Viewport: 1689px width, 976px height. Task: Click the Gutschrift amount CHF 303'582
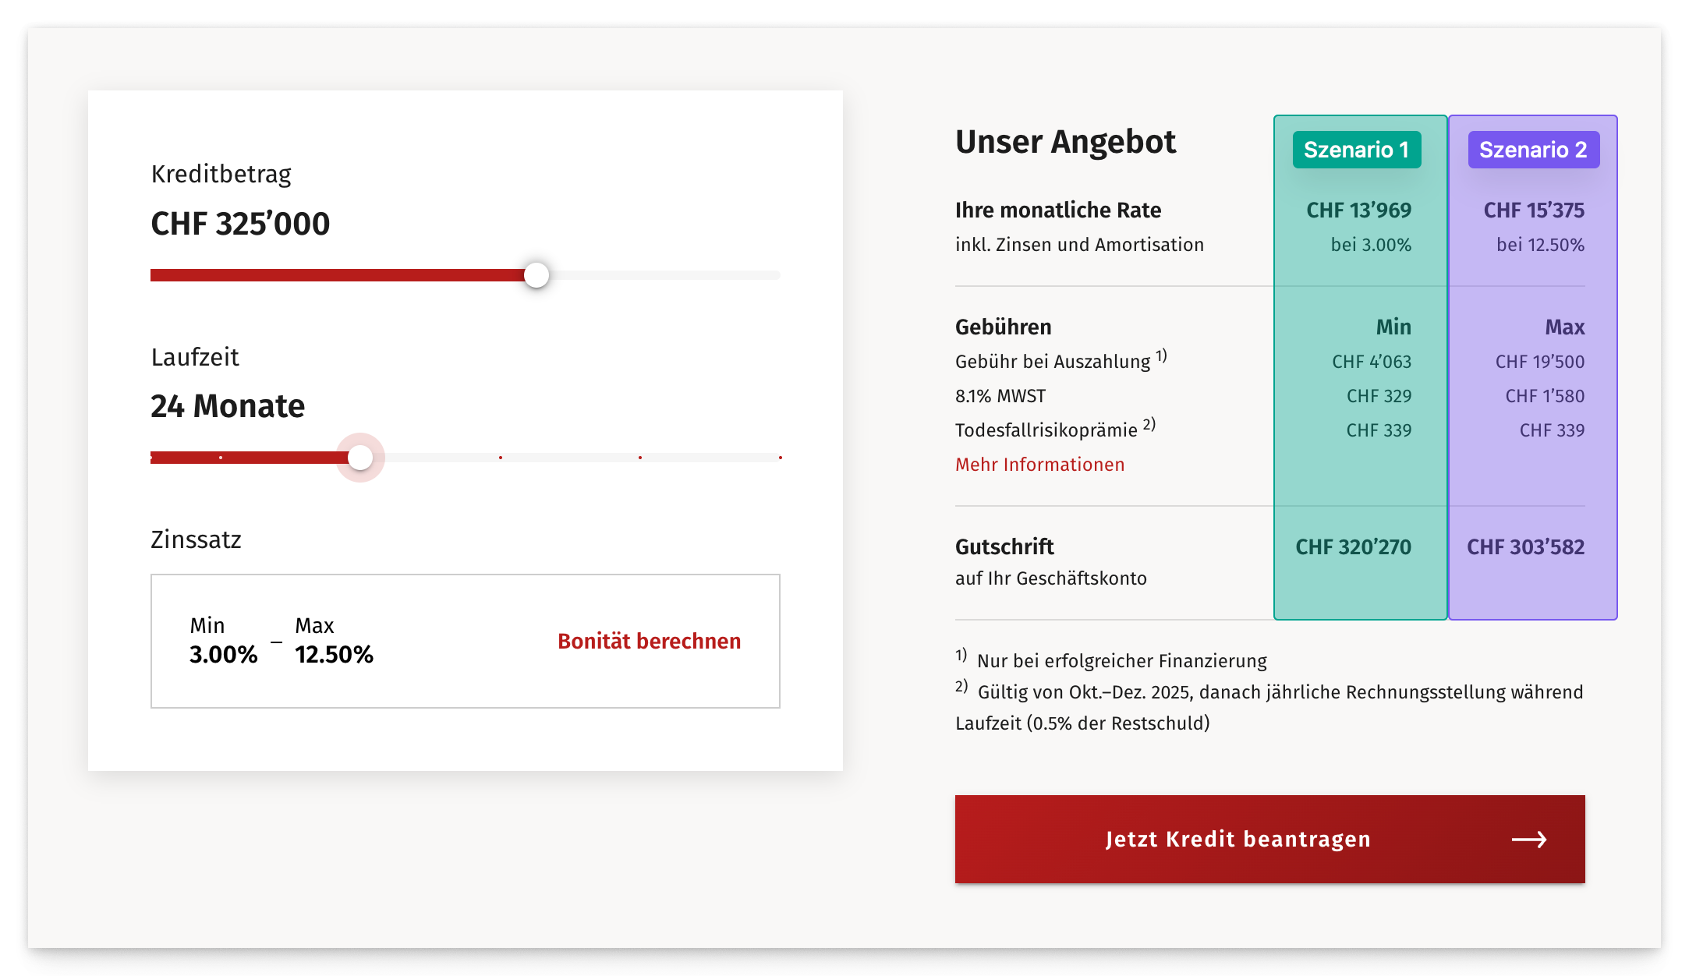coord(1525,547)
